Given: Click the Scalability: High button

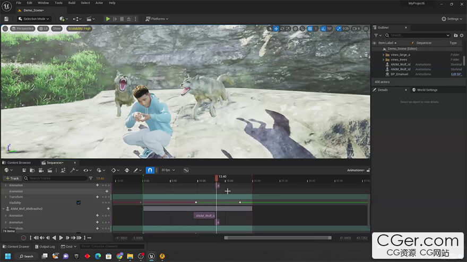Looking at the screenshot, I should point(79,29).
